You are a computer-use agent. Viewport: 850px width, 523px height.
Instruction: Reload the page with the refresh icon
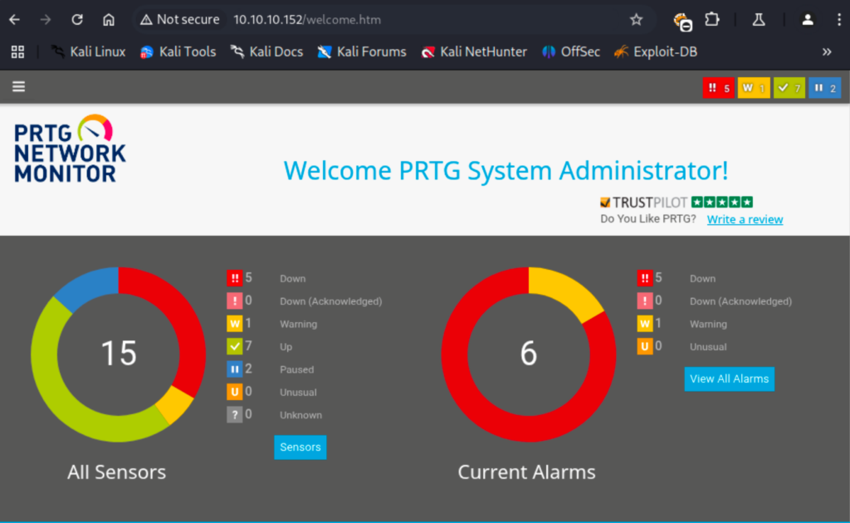click(77, 20)
